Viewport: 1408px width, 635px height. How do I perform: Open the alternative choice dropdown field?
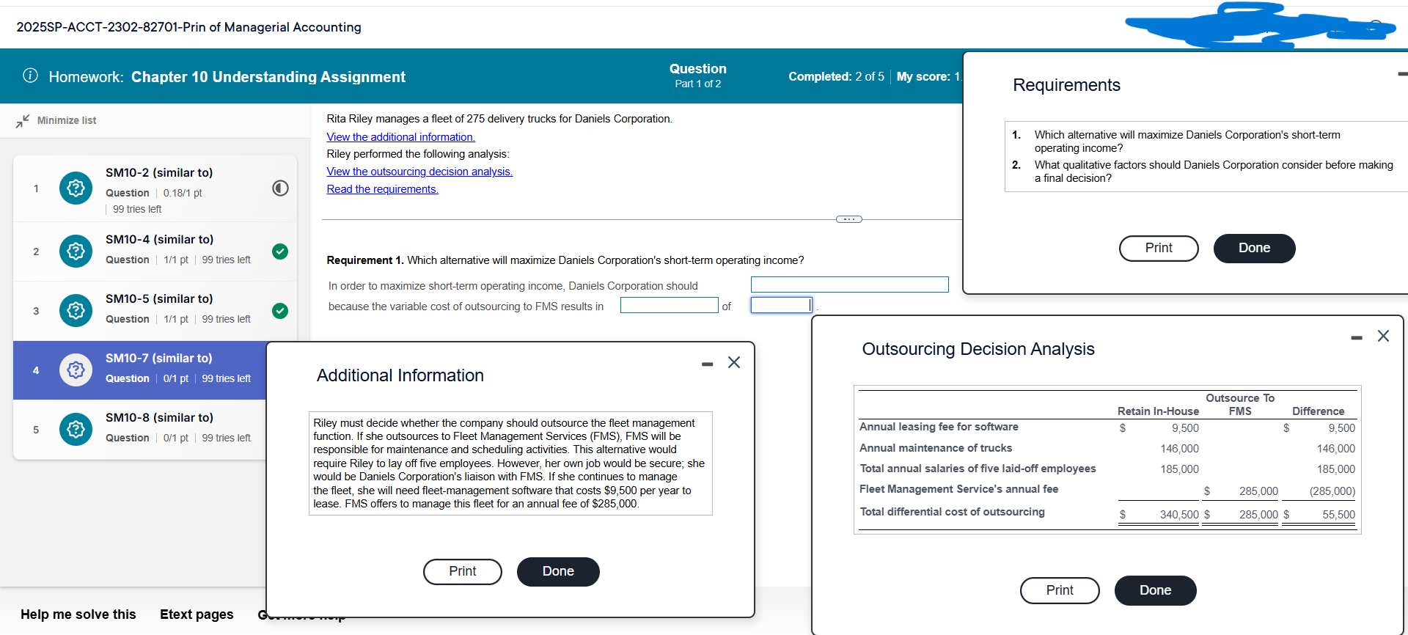point(849,285)
